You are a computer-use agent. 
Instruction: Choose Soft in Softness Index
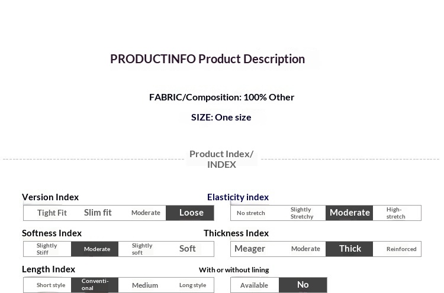[188, 249]
